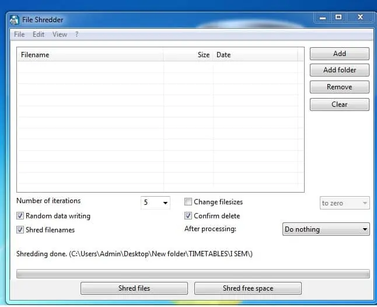
Task: Click the 'Shredding done.' status text
Action: pos(134,254)
